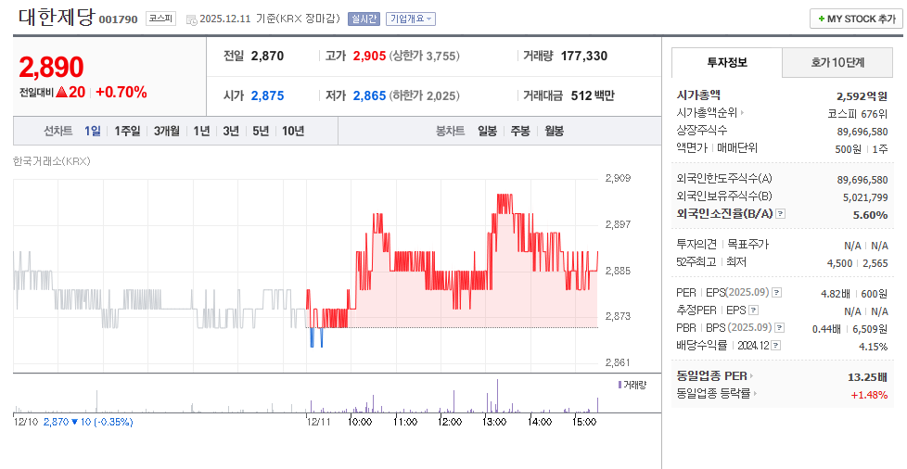Screen dimensions: 907x469
Task: Click the 대한제당 stock name heading
Action: pyautogui.click(x=56, y=17)
